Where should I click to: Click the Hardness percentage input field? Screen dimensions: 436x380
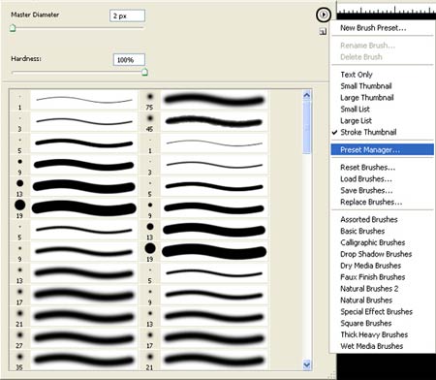129,60
